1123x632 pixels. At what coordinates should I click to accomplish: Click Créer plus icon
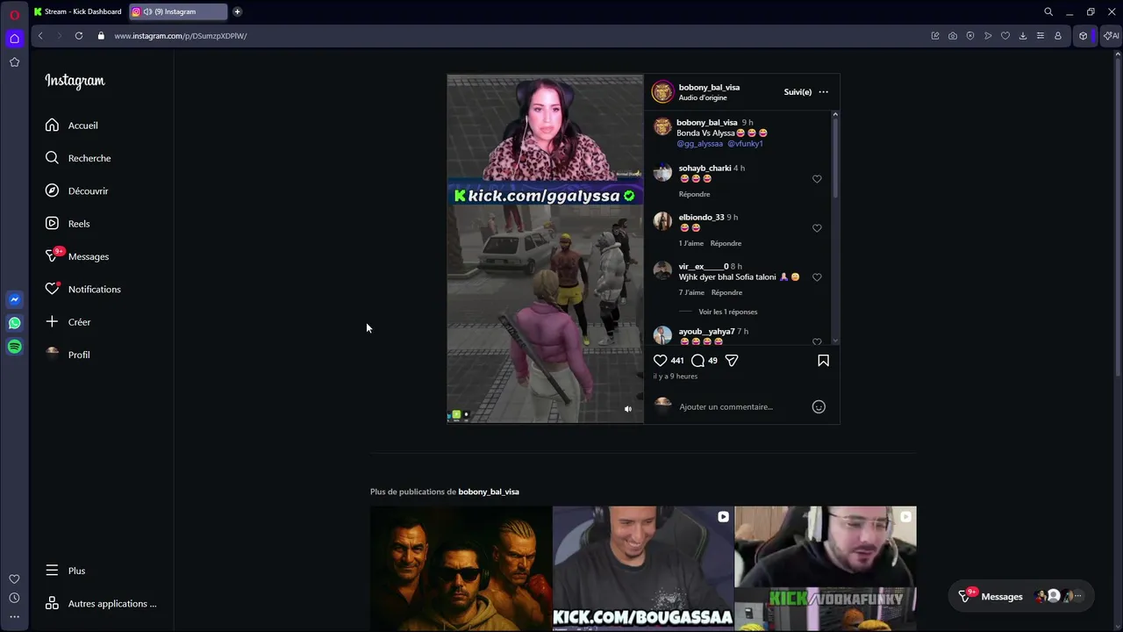[52, 322]
